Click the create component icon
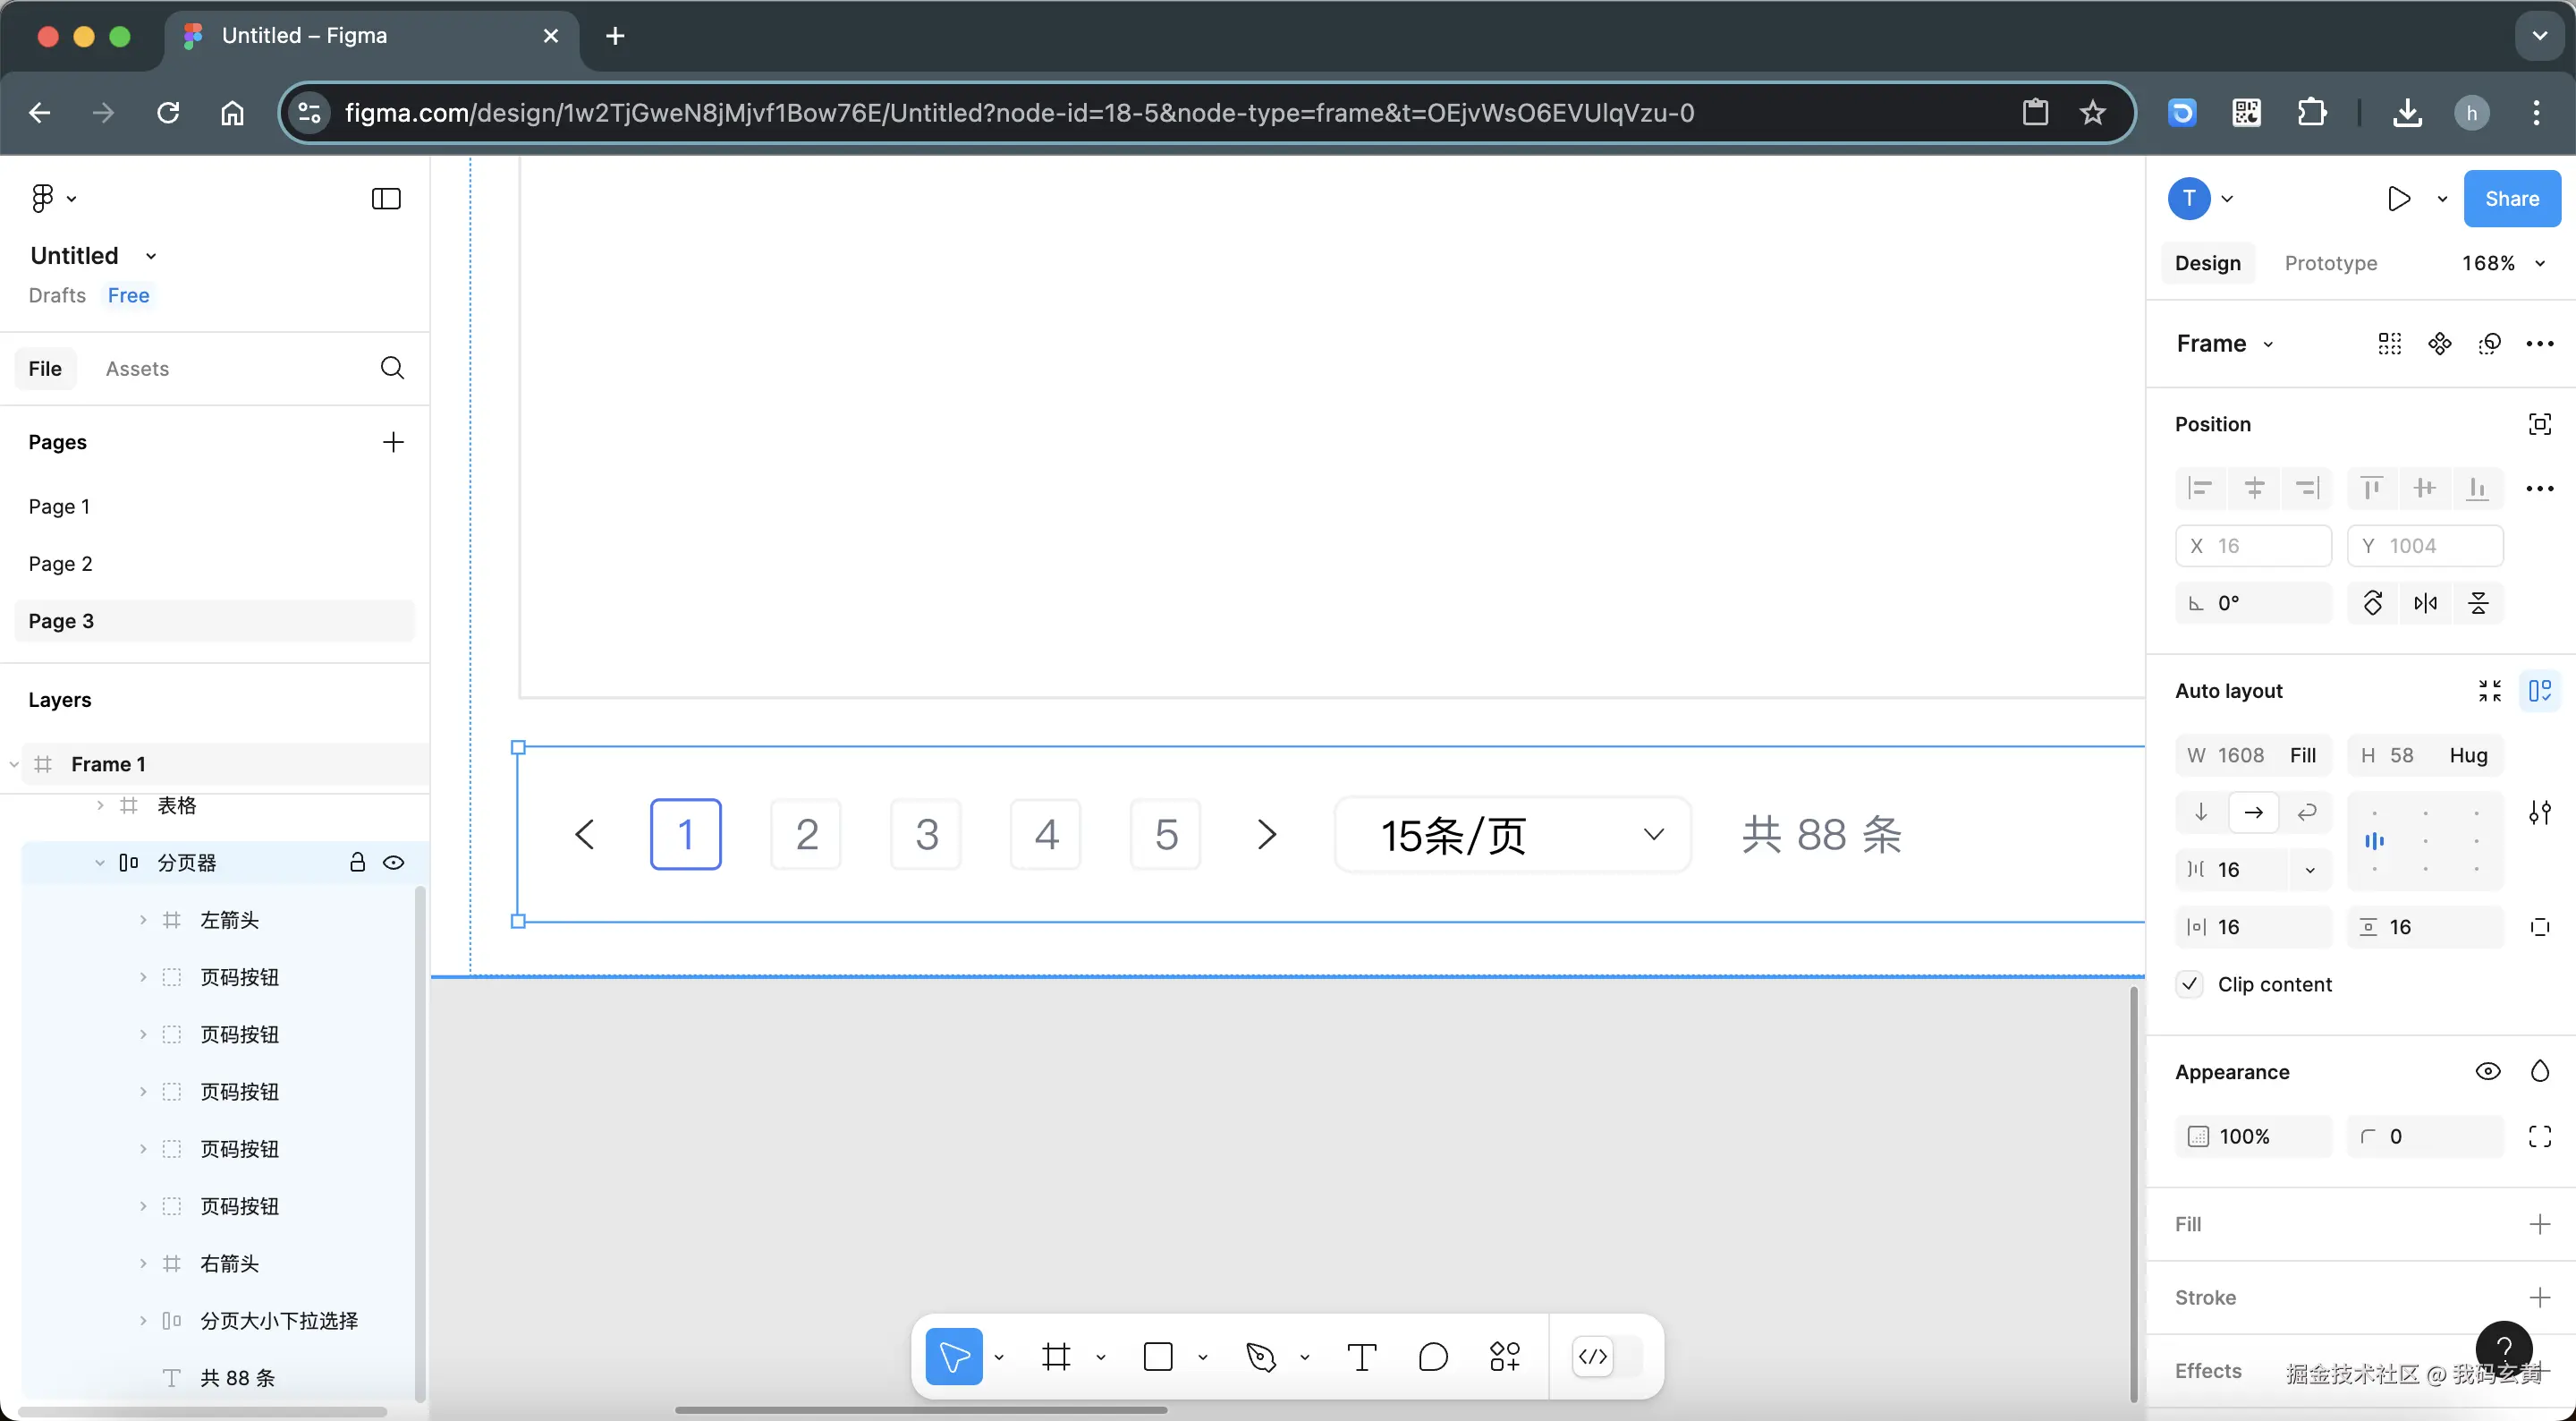This screenshot has width=2576, height=1421. (x=2440, y=345)
